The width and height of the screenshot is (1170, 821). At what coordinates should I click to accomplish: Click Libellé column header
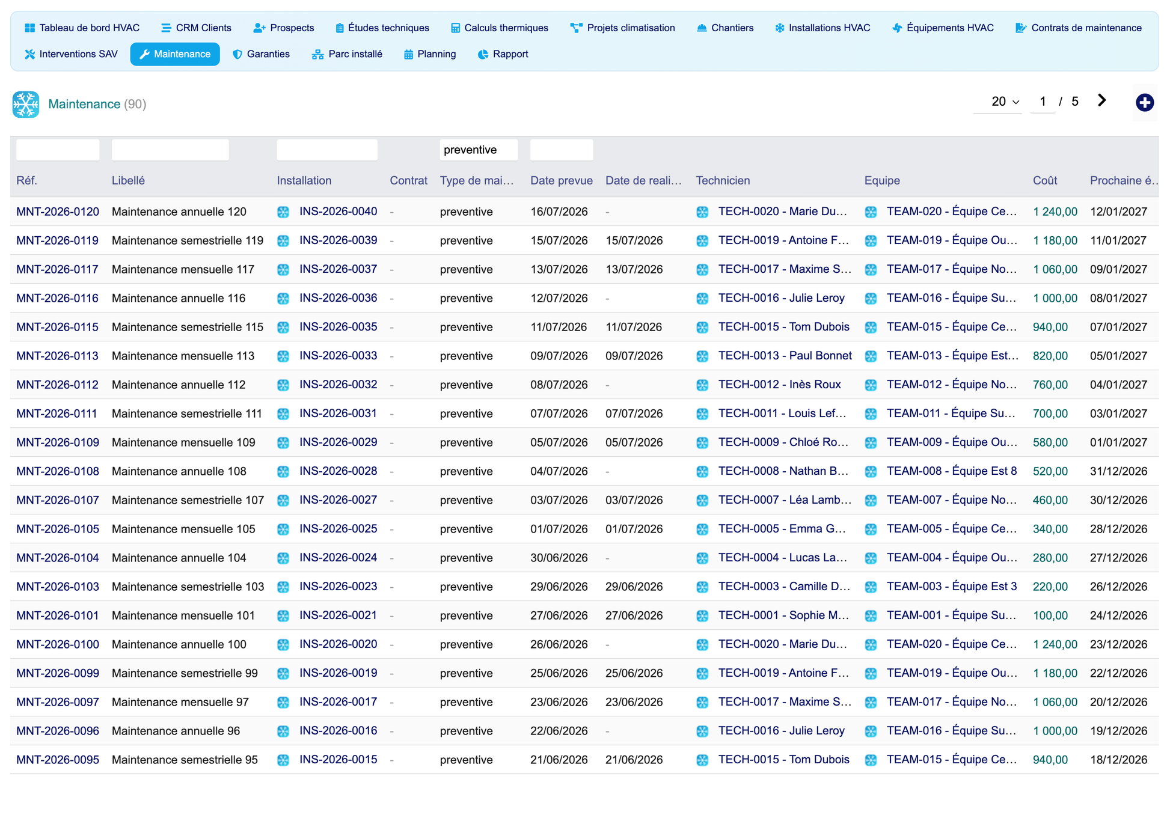(x=128, y=180)
